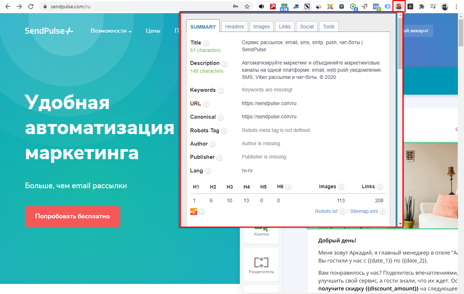This screenshot has height=294, width=464.
Task: Open the Social tab
Action: click(307, 27)
